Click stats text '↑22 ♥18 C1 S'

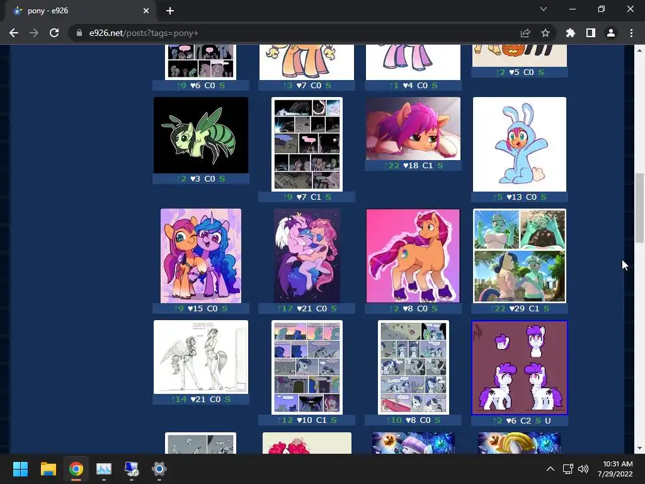[x=413, y=166]
